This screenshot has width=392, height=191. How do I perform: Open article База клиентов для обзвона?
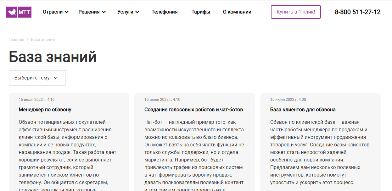(303, 110)
